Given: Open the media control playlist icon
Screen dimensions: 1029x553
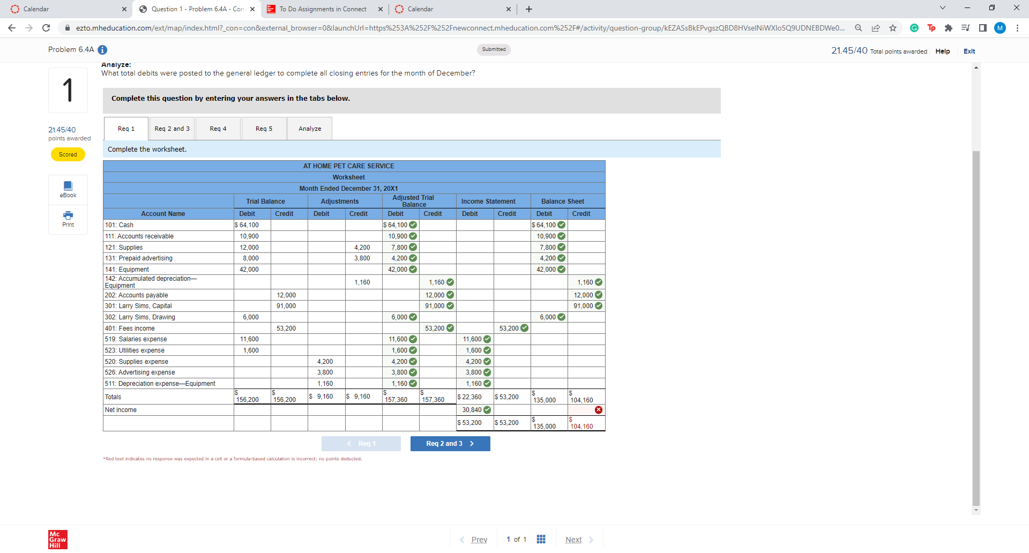Looking at the screenshot, I should (966, 28).
